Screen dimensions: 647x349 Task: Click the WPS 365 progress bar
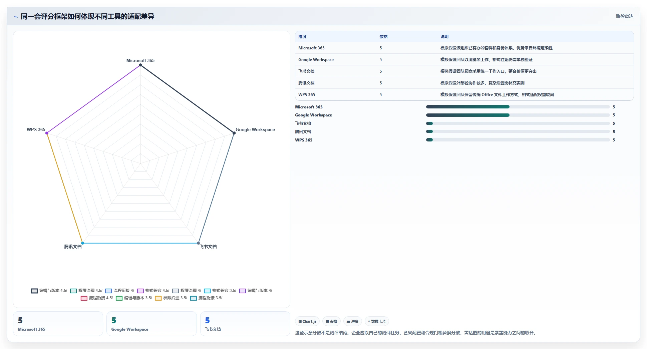click(518, 140)
